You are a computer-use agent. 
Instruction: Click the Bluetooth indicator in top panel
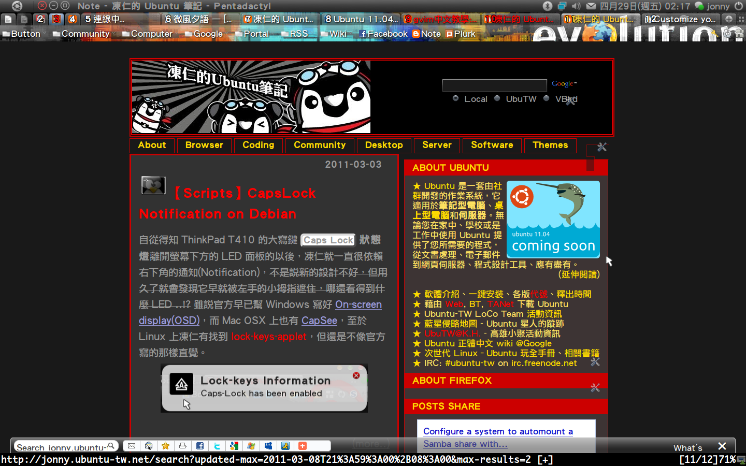click(548, 6)
